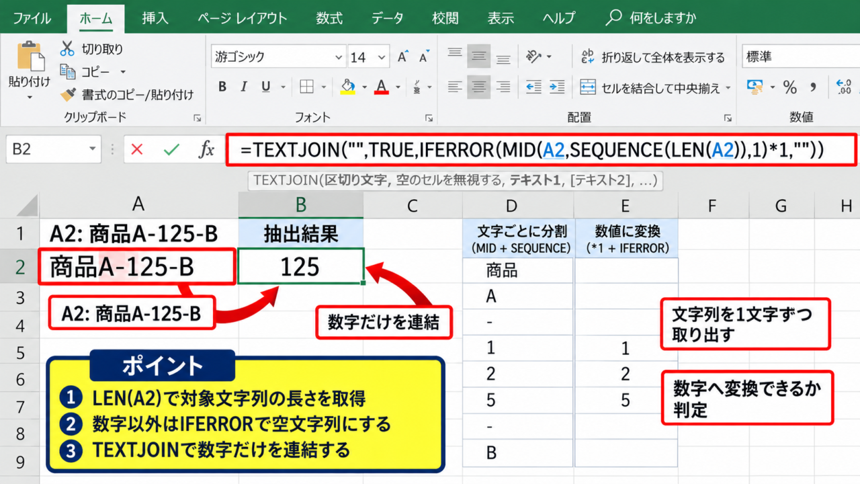The height and width of the screenshot is (484, 860).
Task: Select column D header
Action: click(x=512, y=206)
